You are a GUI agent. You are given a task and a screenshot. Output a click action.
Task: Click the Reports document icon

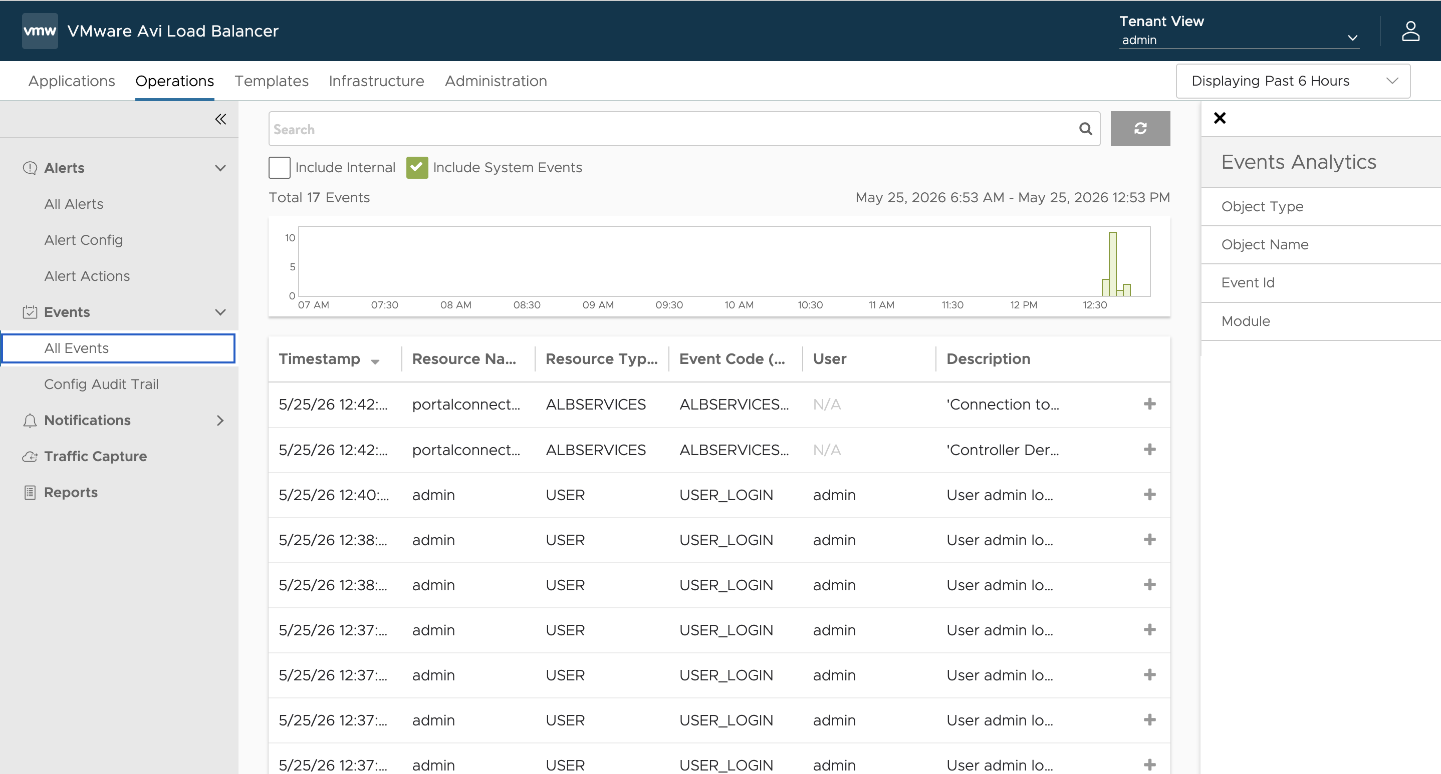30,492
